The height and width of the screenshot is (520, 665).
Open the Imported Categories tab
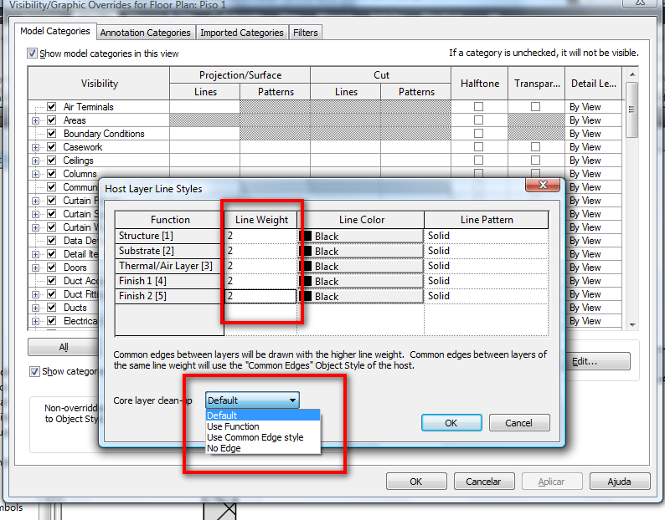pos(242,33)
